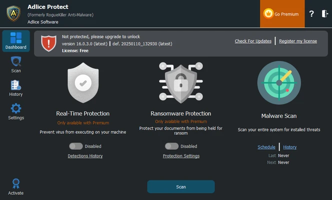The width and height of the screenshot is (332, 200).
Task: Toggle Real-Time Protection switch
Action: pyautogui.click(x=76, y=146)
